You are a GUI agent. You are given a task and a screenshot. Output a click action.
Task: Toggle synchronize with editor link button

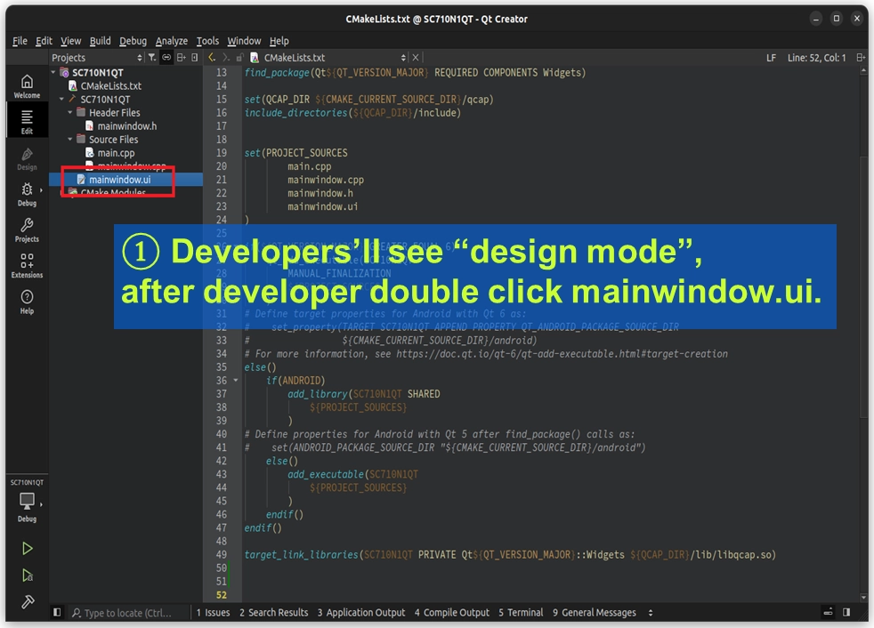(166, 58)
